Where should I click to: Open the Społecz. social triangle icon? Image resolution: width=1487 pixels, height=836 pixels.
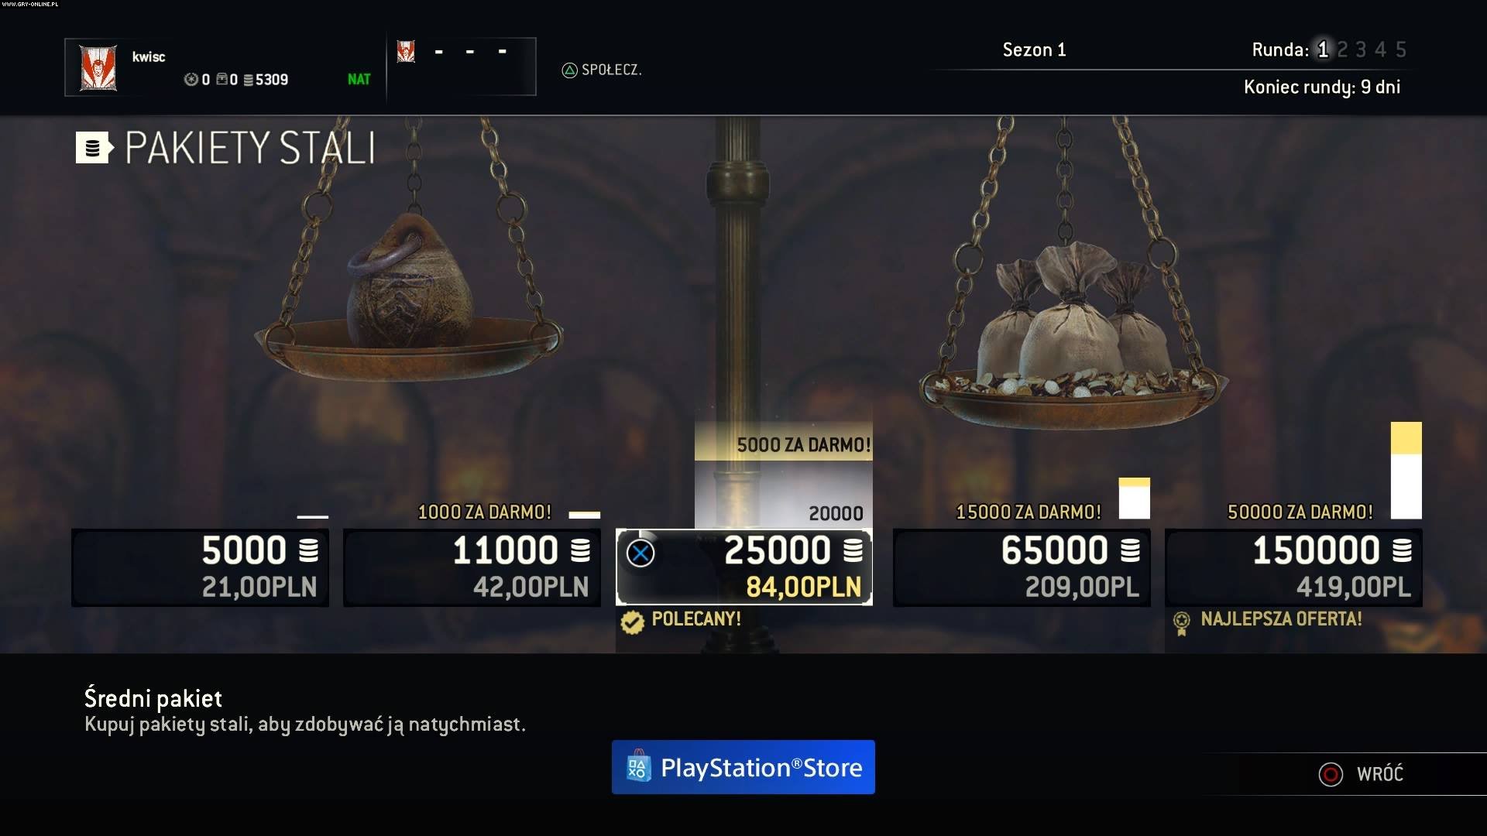(x=570, y=70)
